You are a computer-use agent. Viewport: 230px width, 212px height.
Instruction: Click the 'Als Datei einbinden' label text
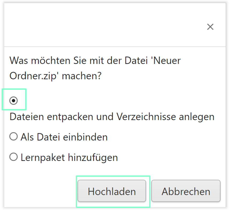[64, 137]
